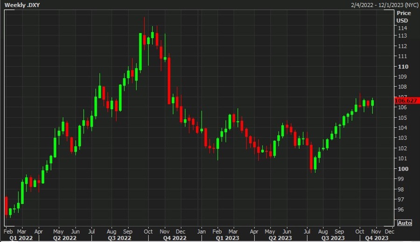Click the 106 price axis label
420x242 pixels.
click(402, 107)
